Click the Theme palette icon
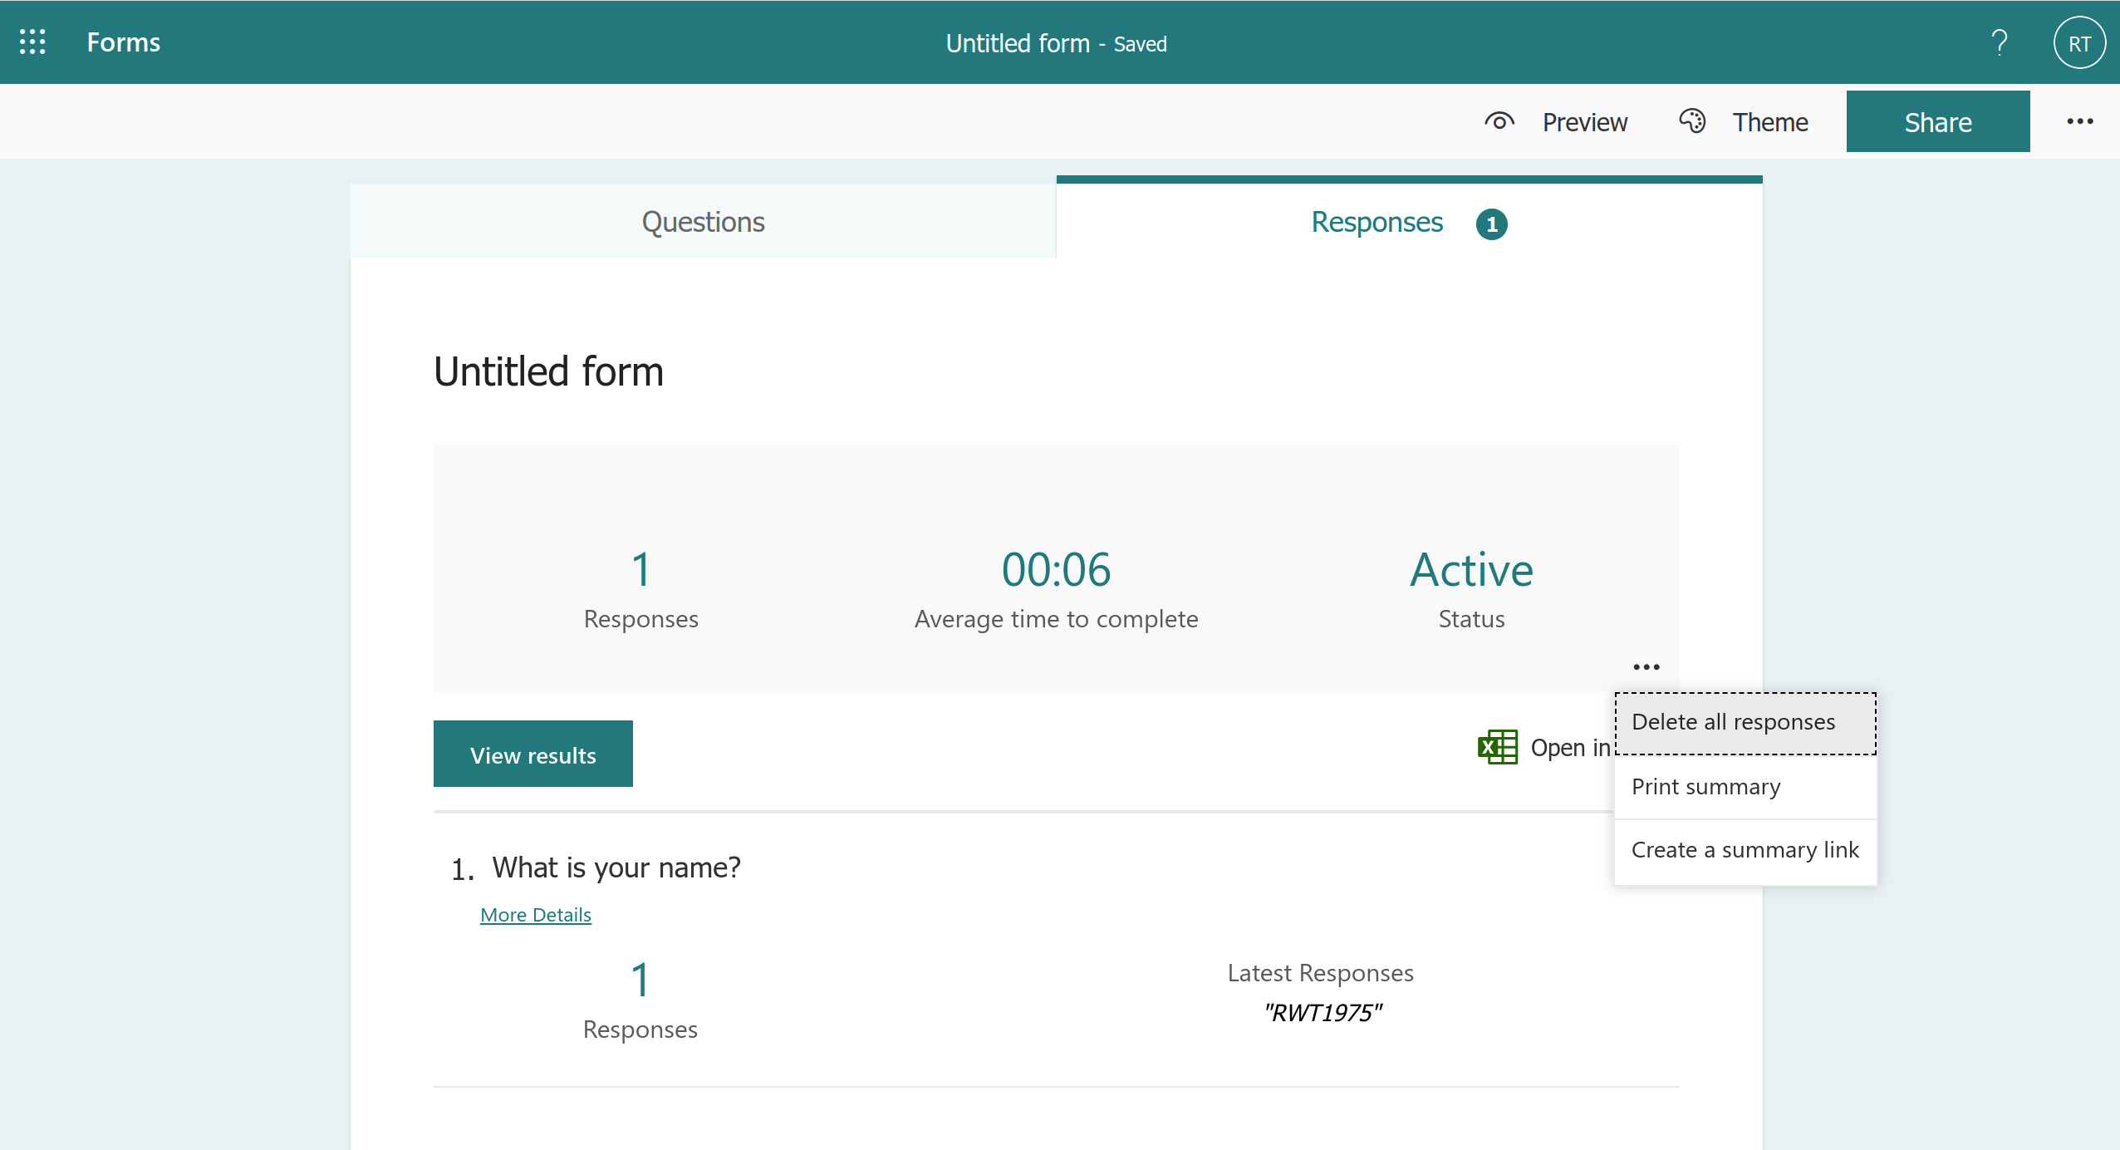This screenshot has width=2120, height=1150. [x=1692, y=121]
